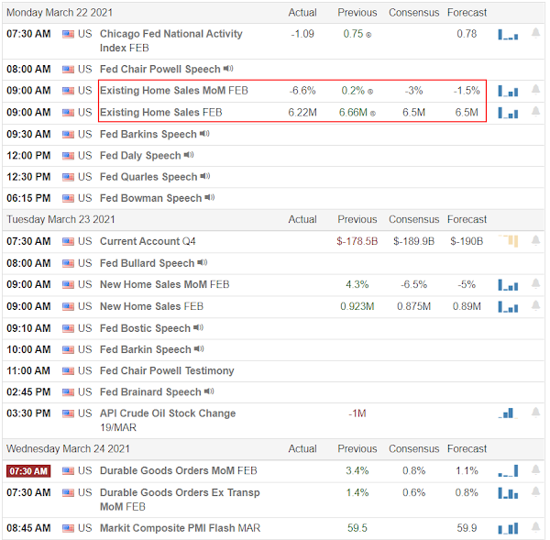
Task: Click the bell alert for Current Account Q4
Action: point(535,240)
